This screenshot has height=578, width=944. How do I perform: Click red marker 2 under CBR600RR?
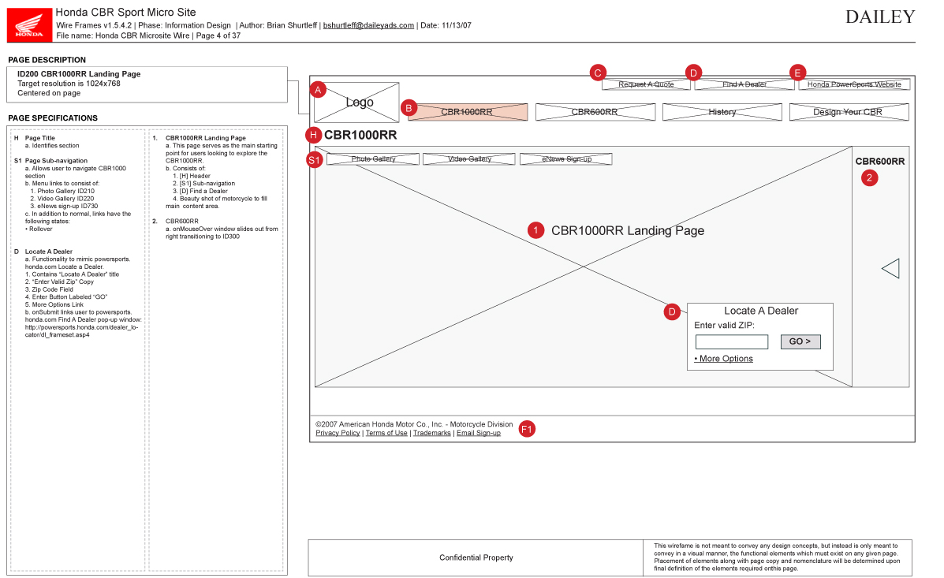point(869,177)
